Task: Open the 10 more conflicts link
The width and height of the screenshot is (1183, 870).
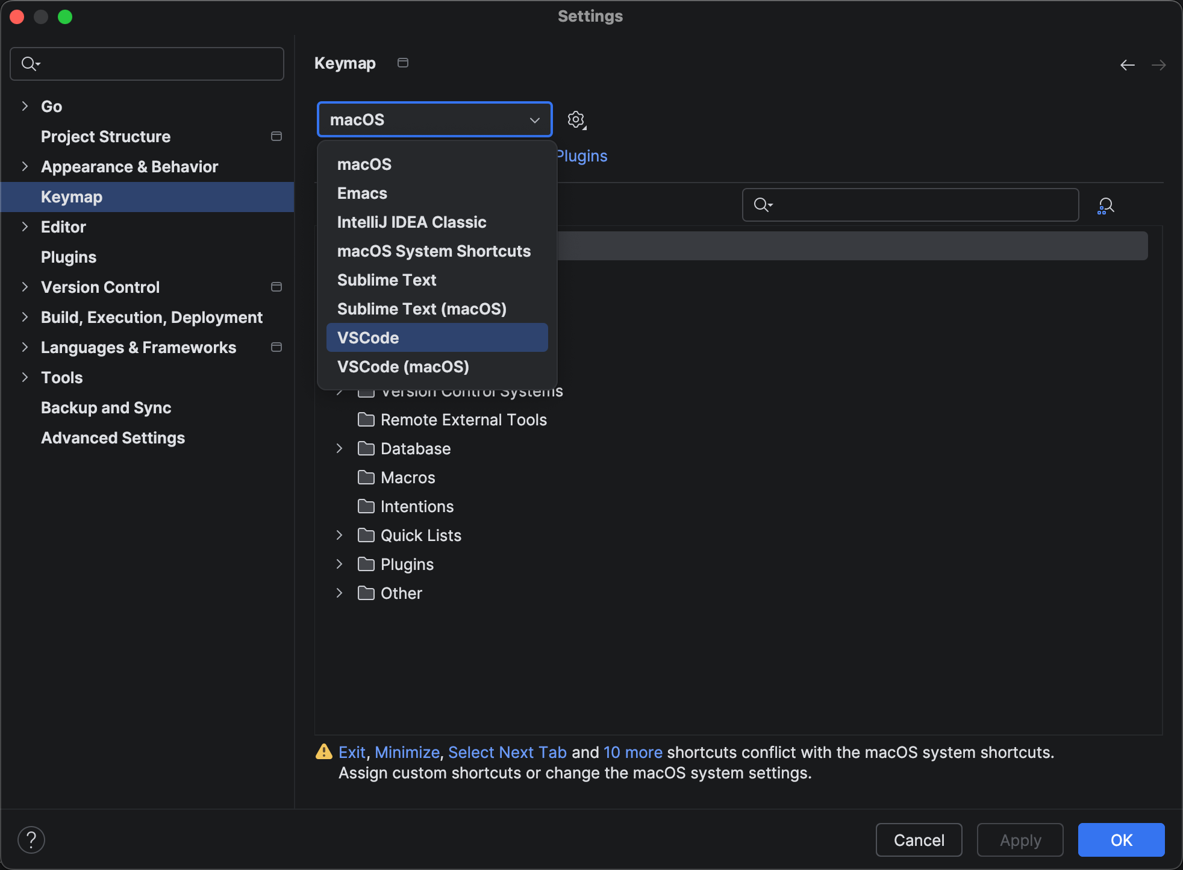Action: 632,751
